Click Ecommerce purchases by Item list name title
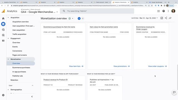The image size is (178, 100). click(x=59, y=27)
